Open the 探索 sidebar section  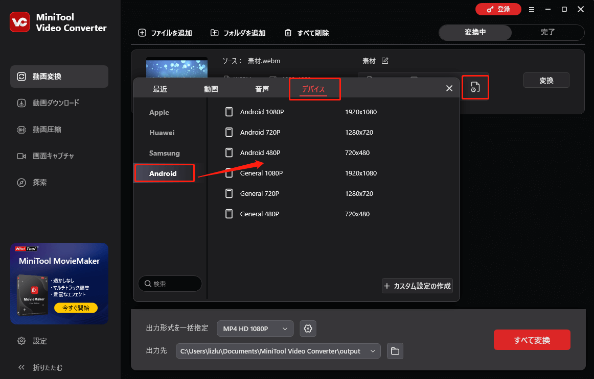click(59, 183)
